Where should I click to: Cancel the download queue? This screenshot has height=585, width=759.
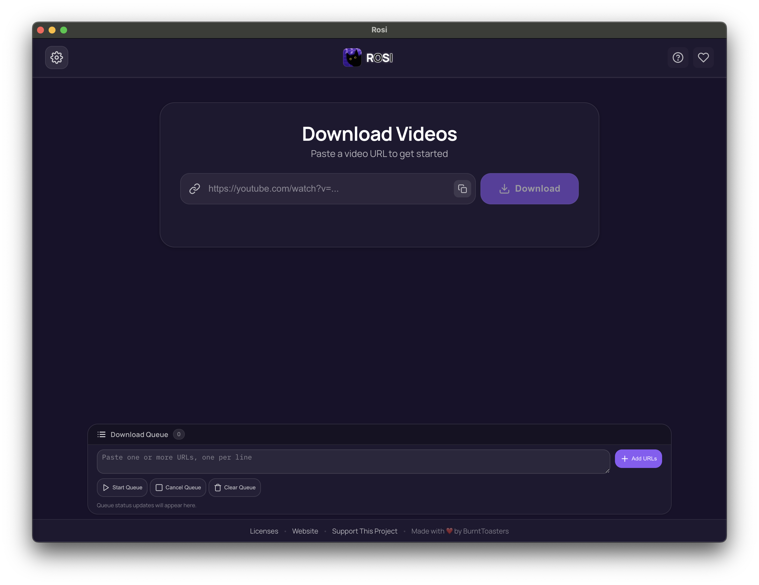pyautogui.click(x=178, y=487)
